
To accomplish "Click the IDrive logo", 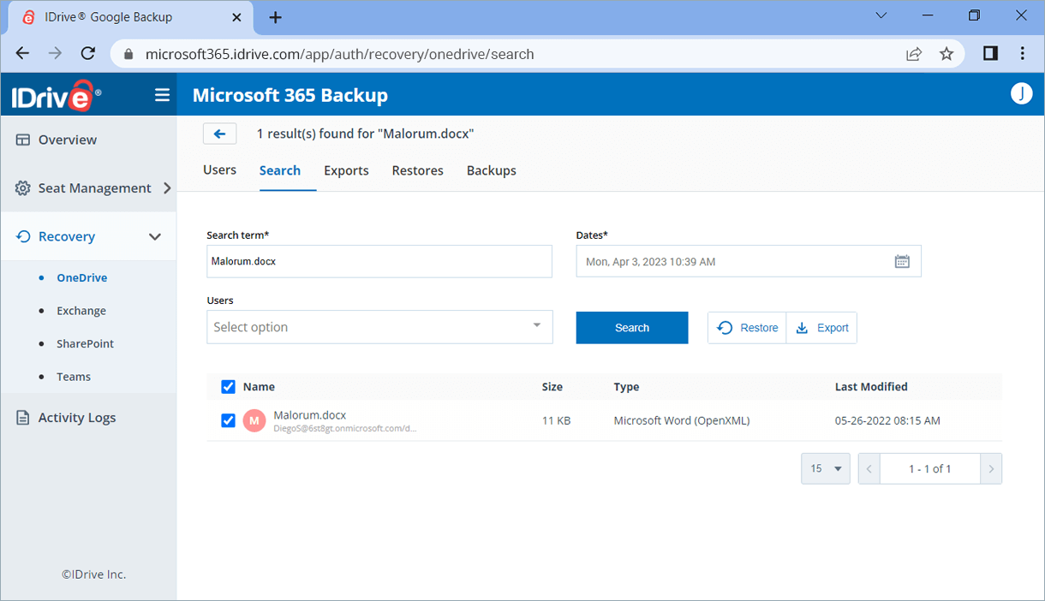I will (x=57, y=95).
